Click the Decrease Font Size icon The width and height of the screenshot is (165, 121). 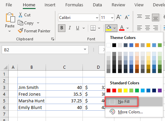click(x=127, y=17)
